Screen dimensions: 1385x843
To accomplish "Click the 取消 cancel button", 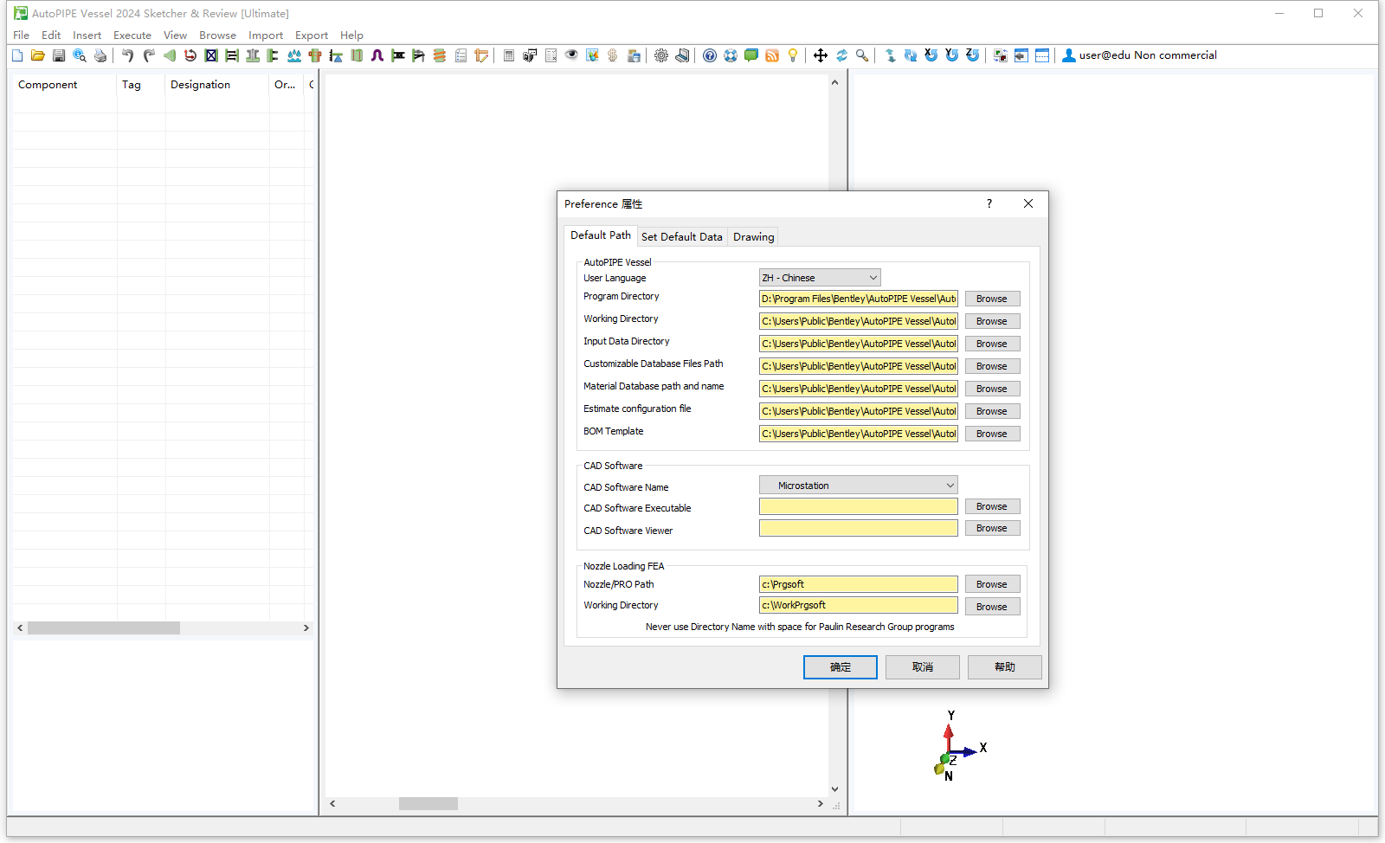I will pos(923,667).
